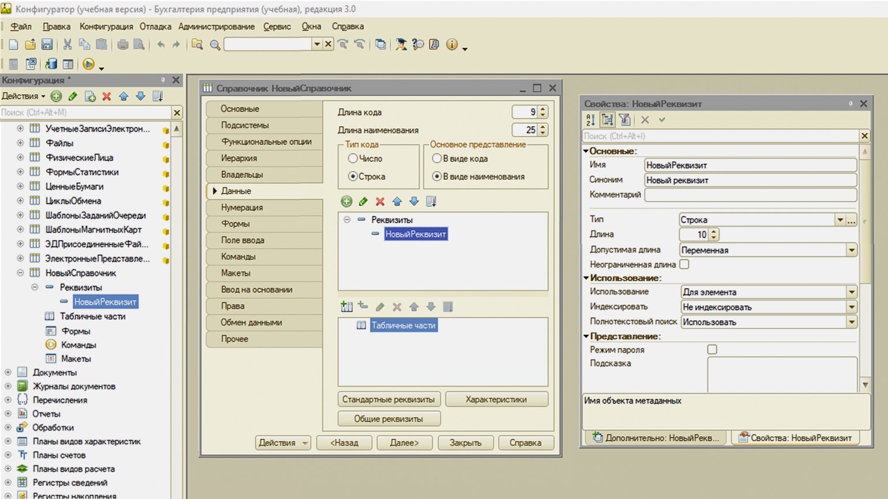The width and height of the screenshot is (888, 499).
Task: Switch to Дополнительно: НовыйРекв... bottom tab
Action: (656, 438)
